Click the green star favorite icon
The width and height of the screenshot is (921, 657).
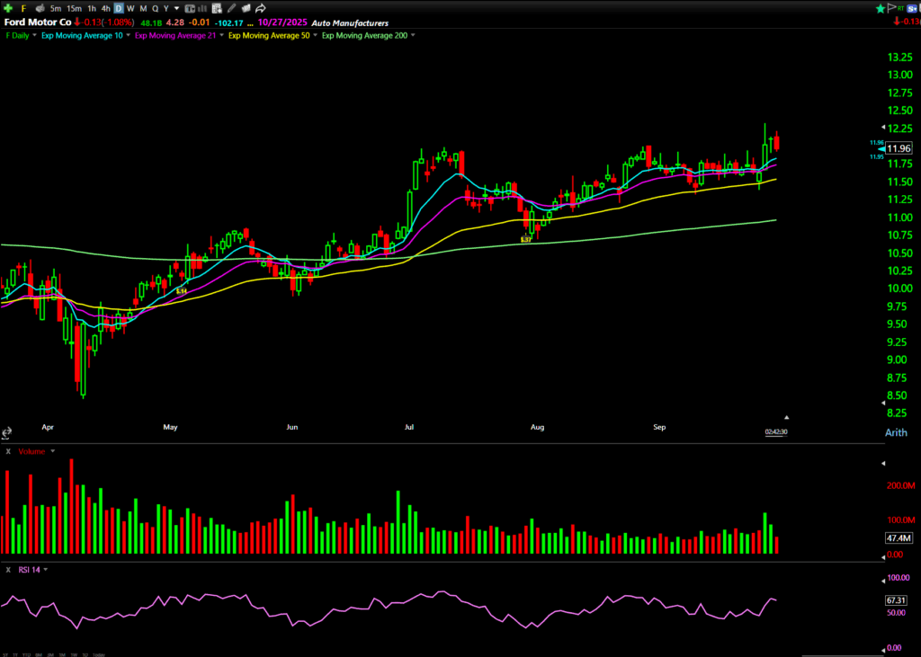[881, 8]
